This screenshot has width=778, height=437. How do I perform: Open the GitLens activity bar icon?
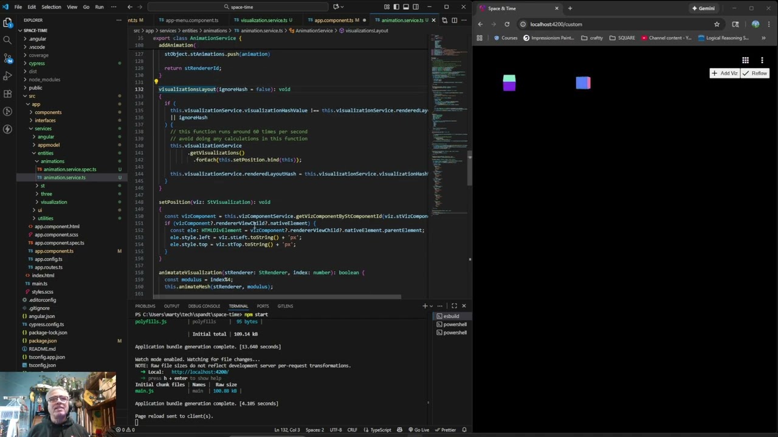(7, 112)
